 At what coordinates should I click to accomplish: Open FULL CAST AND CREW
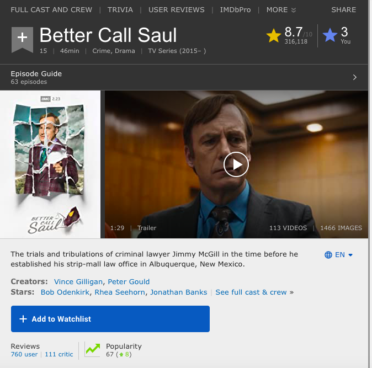51,10
